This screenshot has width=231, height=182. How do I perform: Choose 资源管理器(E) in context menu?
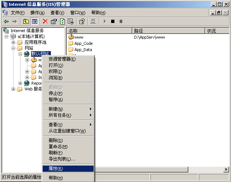click(x=68, y=59)
